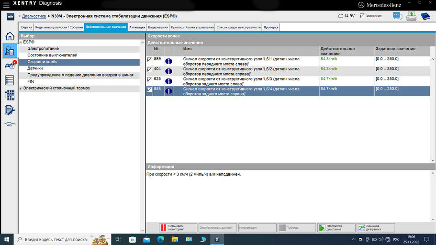Open the Активации tab
The height and width of the screenshot is (245, 436).
coord(137,27)
